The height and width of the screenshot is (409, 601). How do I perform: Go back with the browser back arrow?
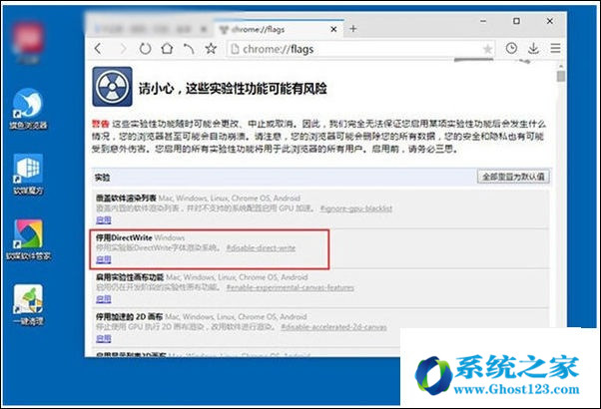coord(98,49)
